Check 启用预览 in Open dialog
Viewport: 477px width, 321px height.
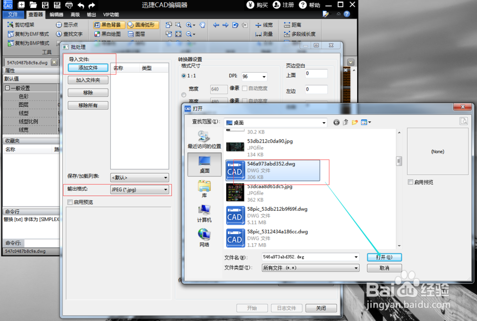(410, 182)
